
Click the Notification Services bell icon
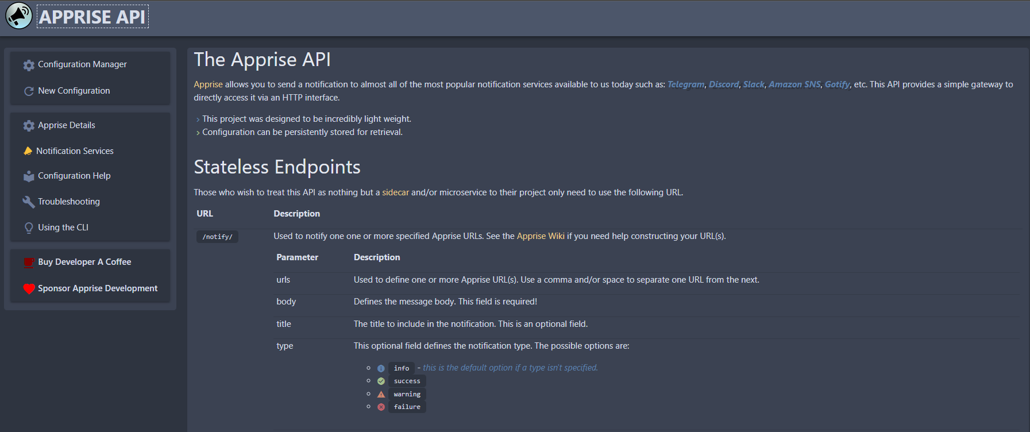pos(28,151)
